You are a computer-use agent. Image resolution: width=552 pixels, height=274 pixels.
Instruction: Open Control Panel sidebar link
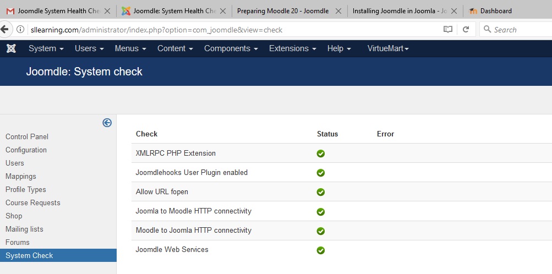pyautogui.click(x=27, y=136)
